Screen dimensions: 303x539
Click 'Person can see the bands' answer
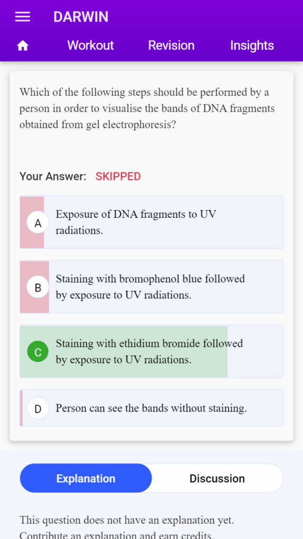151,408
